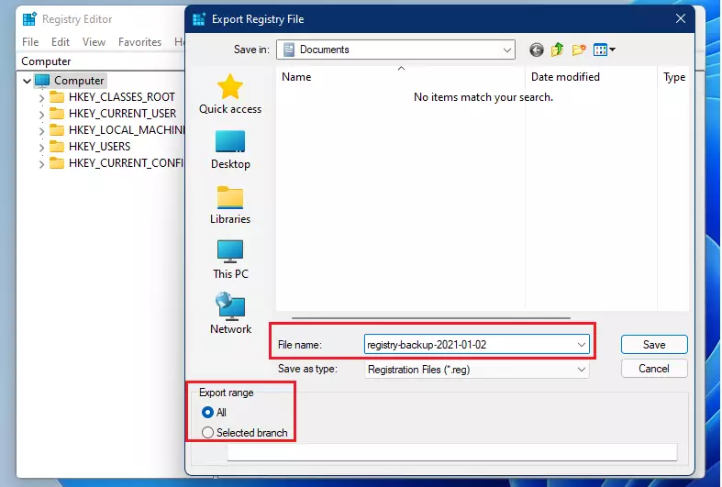Jump to Desktop in places sidebar
This screenshot has width=722, height=487.
coord(230,150)
